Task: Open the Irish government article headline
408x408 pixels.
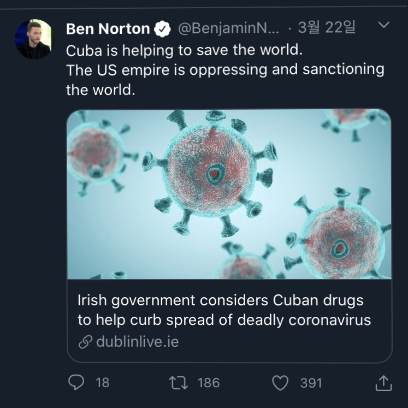Action: [224, 310]
